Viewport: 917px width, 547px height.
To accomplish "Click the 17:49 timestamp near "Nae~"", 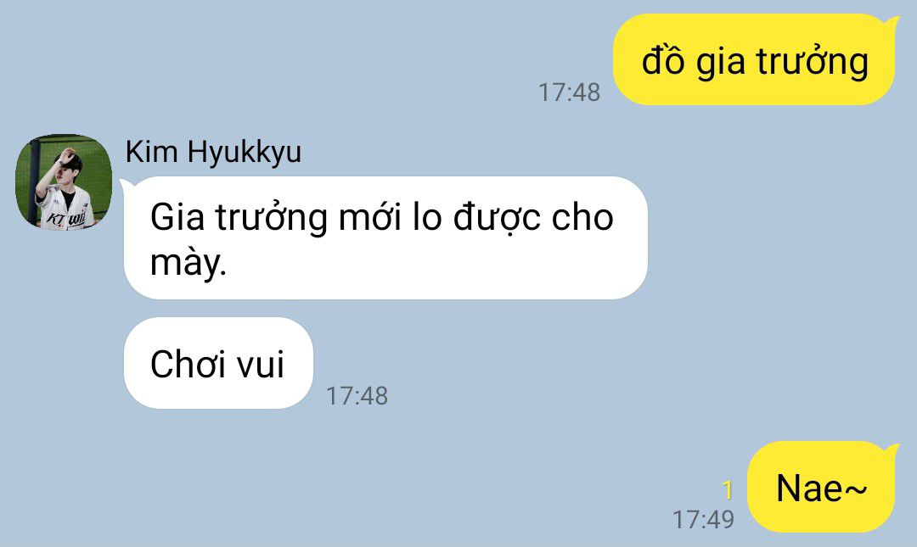I will [x=703, y=519].
